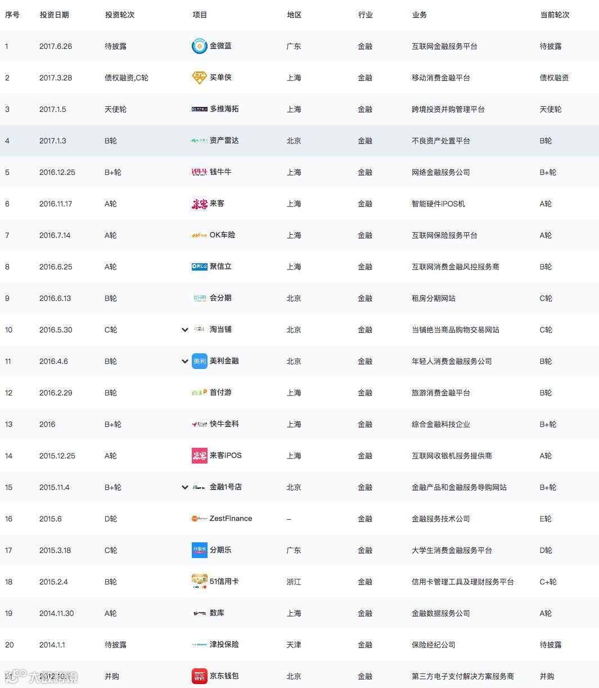Open the 买单侠 project link
The image size is (599, 688).
coord(220,78)
